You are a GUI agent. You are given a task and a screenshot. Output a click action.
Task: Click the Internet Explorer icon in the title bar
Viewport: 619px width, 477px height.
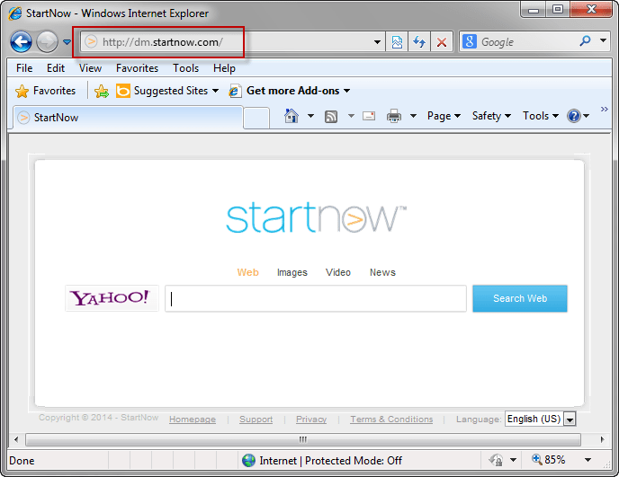point(15,13)
